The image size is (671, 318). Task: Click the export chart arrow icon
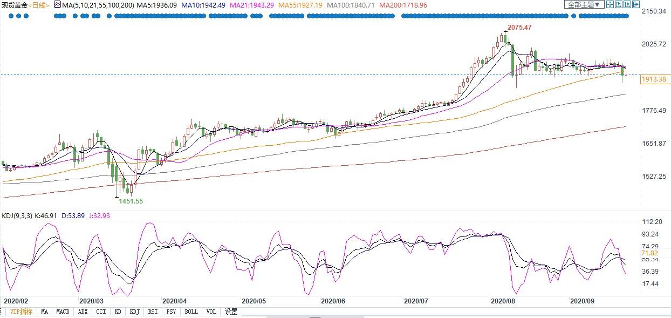pyautogui.click(x=636, y=4)
